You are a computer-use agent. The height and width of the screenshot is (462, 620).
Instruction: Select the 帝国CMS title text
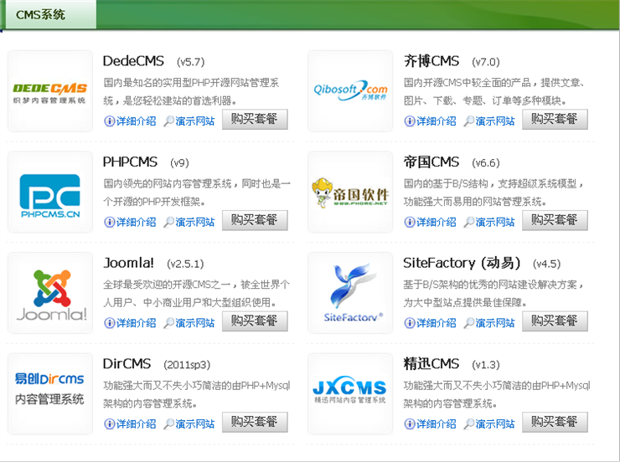click(x=431, y=162)
